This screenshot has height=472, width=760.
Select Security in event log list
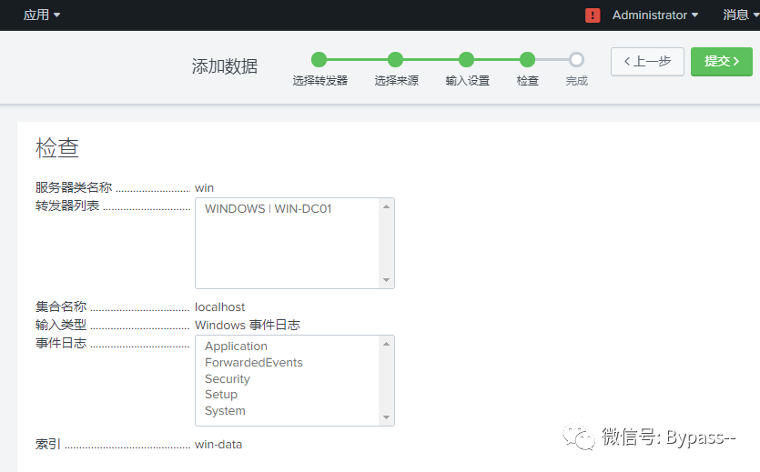[228, 378]
